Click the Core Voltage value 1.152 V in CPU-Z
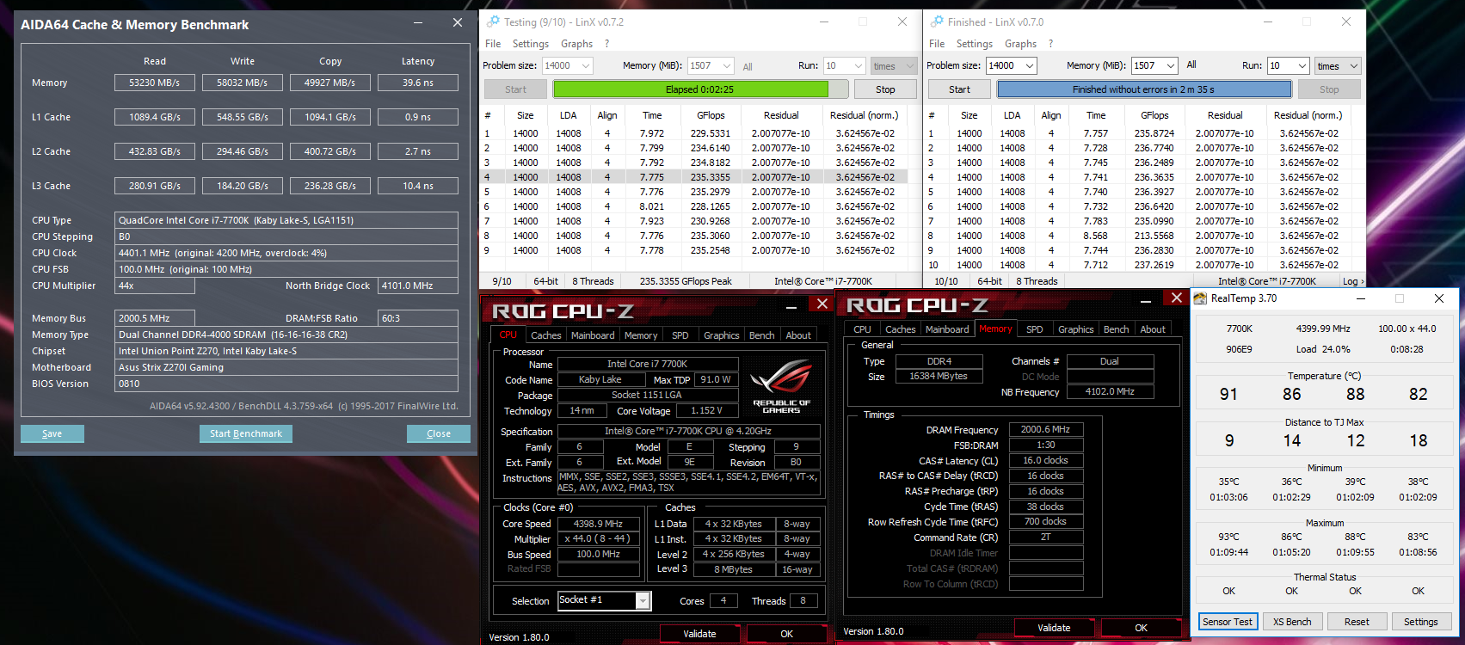The image size is (1465, 645). pos(705,411)
